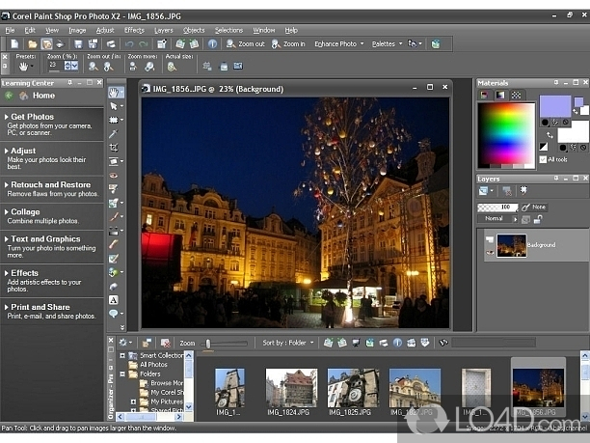Select the Pan tool in the tools toolbar
Screen dimensions: 590x443
pos(115,93)
